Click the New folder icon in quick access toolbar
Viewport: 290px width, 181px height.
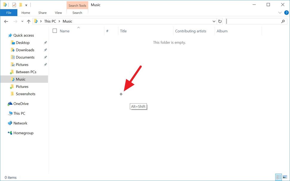coord(20,4)
